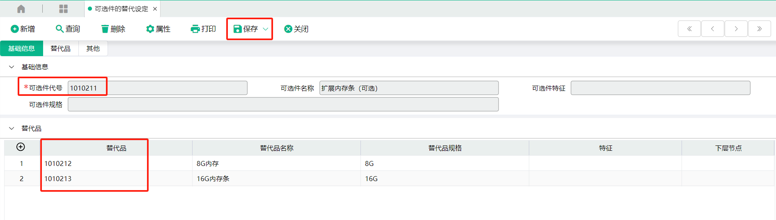Add a row with the plus circle icon

point(21,147)
